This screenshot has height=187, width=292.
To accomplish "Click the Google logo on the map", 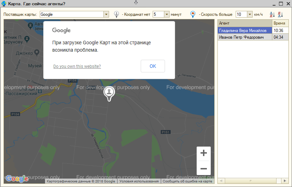I will 17,179.
